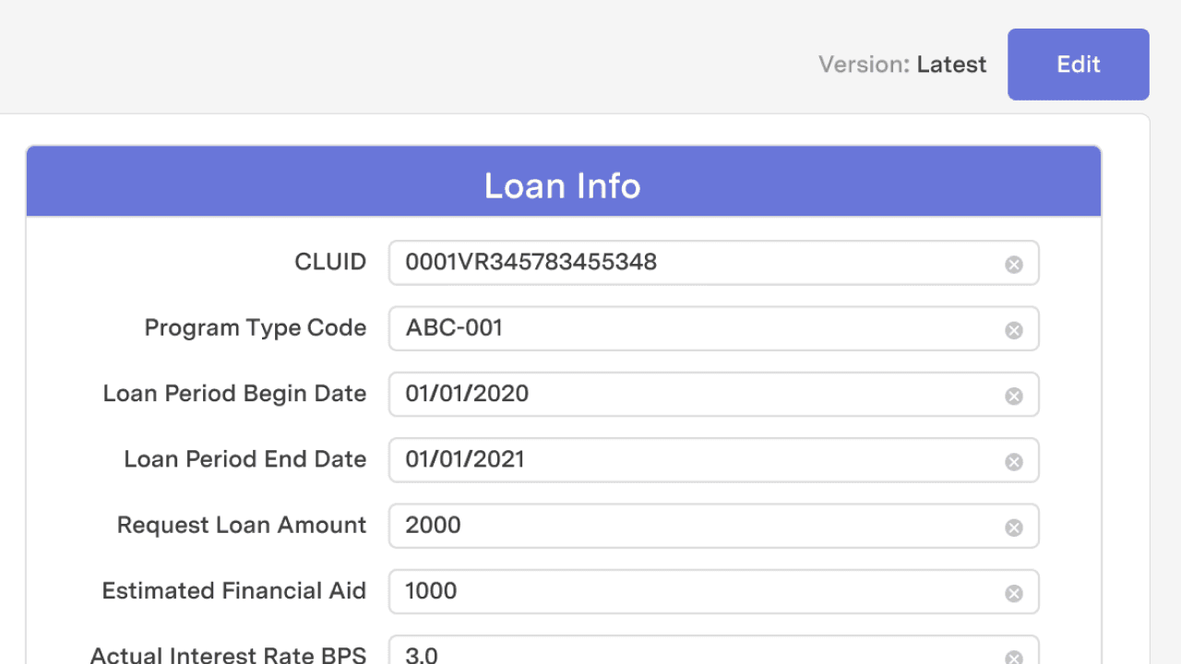This screenshot has width=1181, height=664.
Task: Click the Version: Latest label
Action: tap(902, 65)
